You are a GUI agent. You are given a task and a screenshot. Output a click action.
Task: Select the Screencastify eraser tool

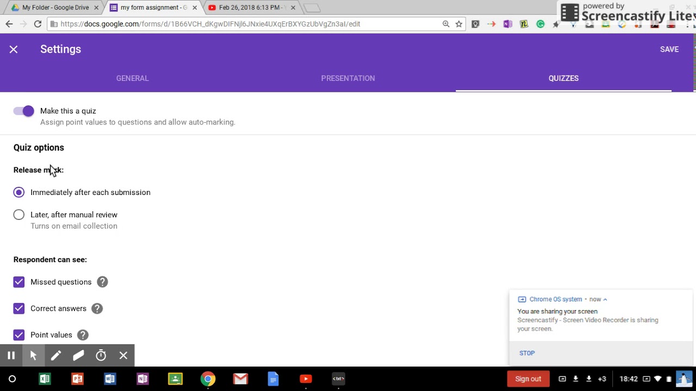tap(78, 356)
